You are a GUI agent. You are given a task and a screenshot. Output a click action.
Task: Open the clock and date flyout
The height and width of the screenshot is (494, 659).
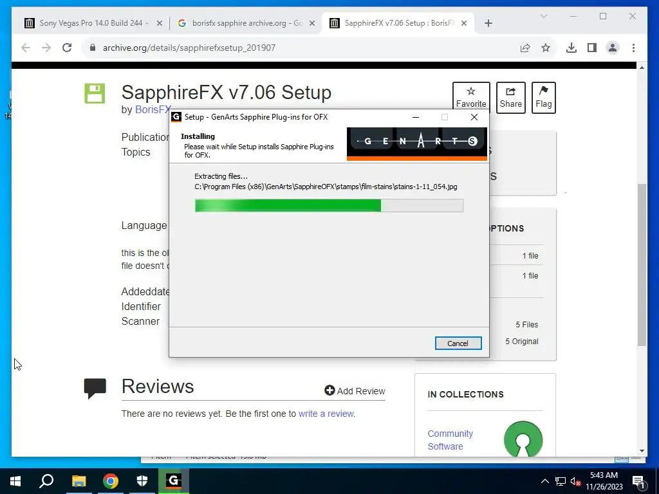pyautogui.click(x=604, y=481)
